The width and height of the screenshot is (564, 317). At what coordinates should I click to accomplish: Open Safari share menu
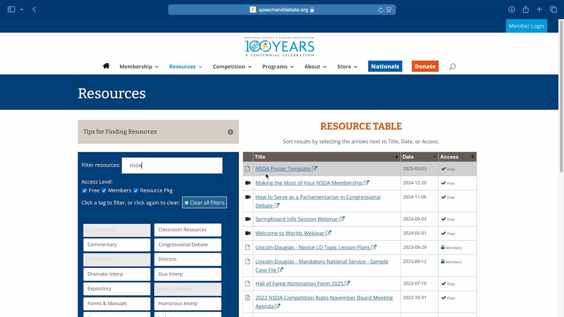coord(526,9)
